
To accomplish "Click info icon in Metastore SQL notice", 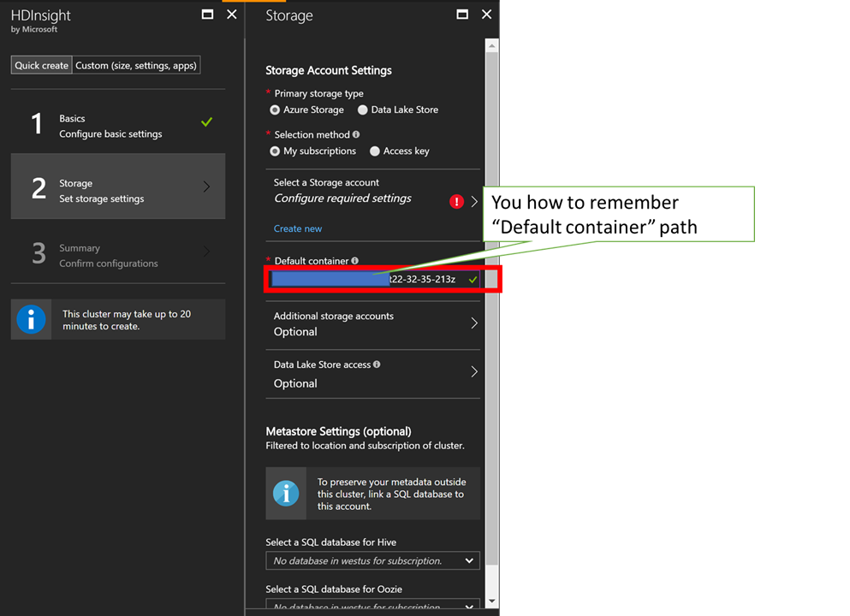I will 286,494.
